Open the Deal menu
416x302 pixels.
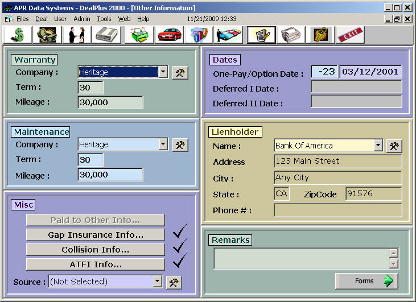coord(42,19)
